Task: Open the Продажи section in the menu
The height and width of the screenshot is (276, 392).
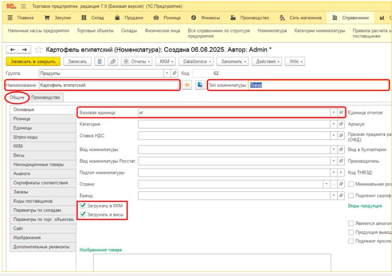Action: coord(129,18)
